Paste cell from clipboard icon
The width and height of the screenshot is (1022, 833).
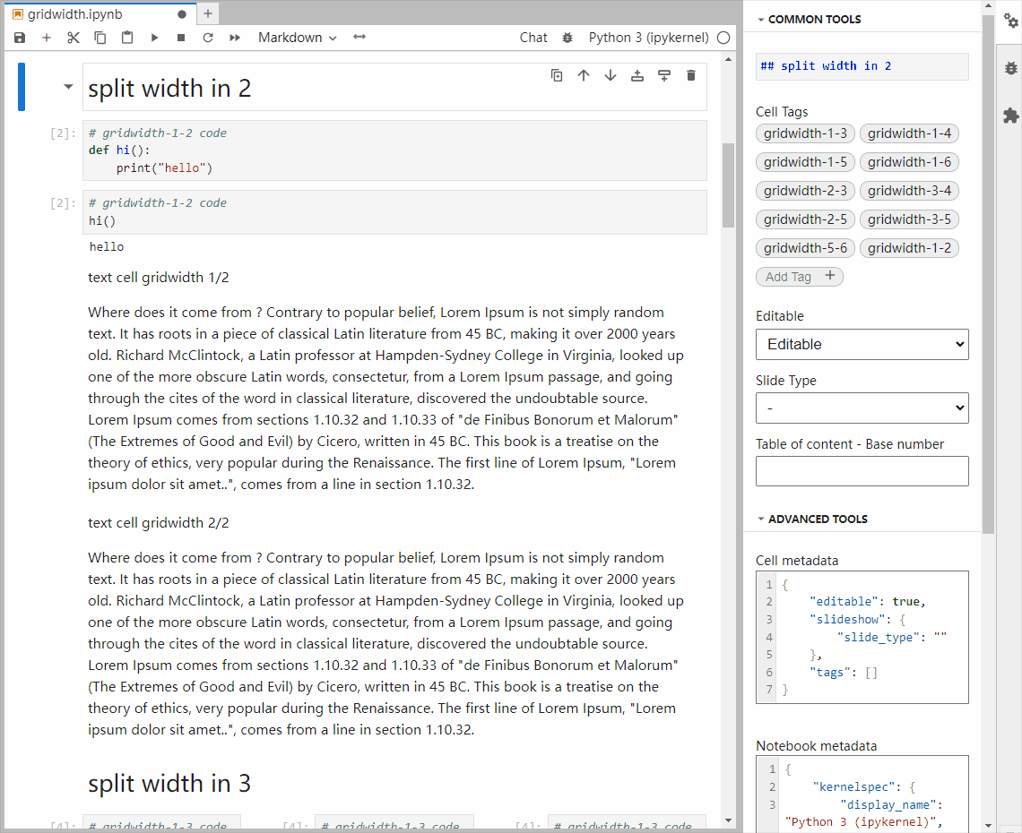127,38
